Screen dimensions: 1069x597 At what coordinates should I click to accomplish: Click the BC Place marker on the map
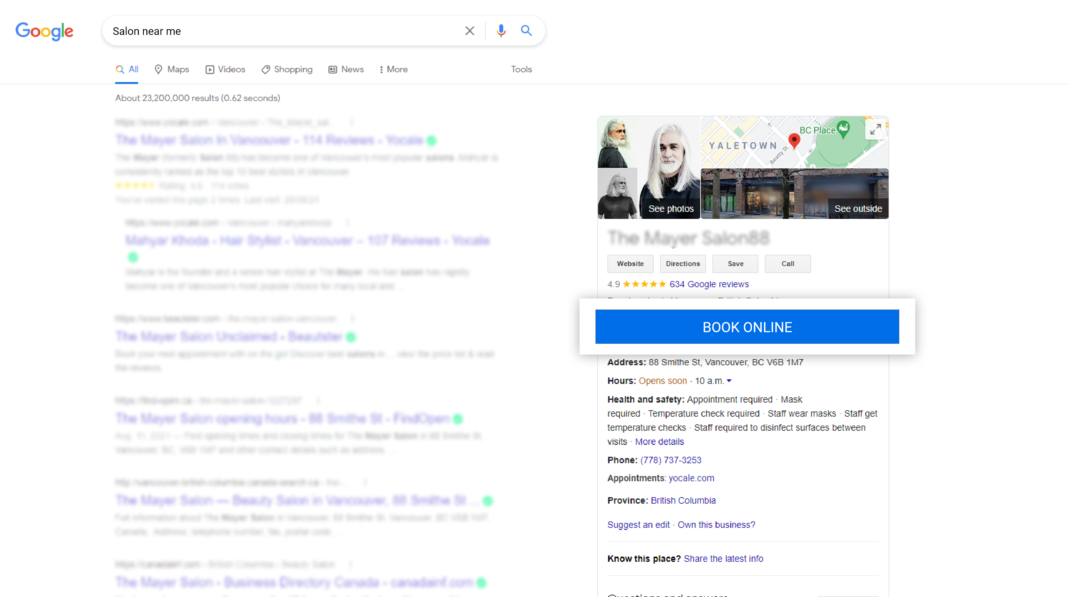pyautogui.click(x=843, y=129)
